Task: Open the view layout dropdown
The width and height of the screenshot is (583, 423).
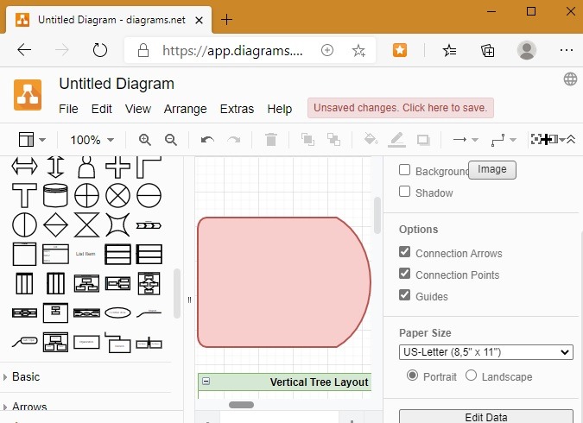Action: pos(32,140)
